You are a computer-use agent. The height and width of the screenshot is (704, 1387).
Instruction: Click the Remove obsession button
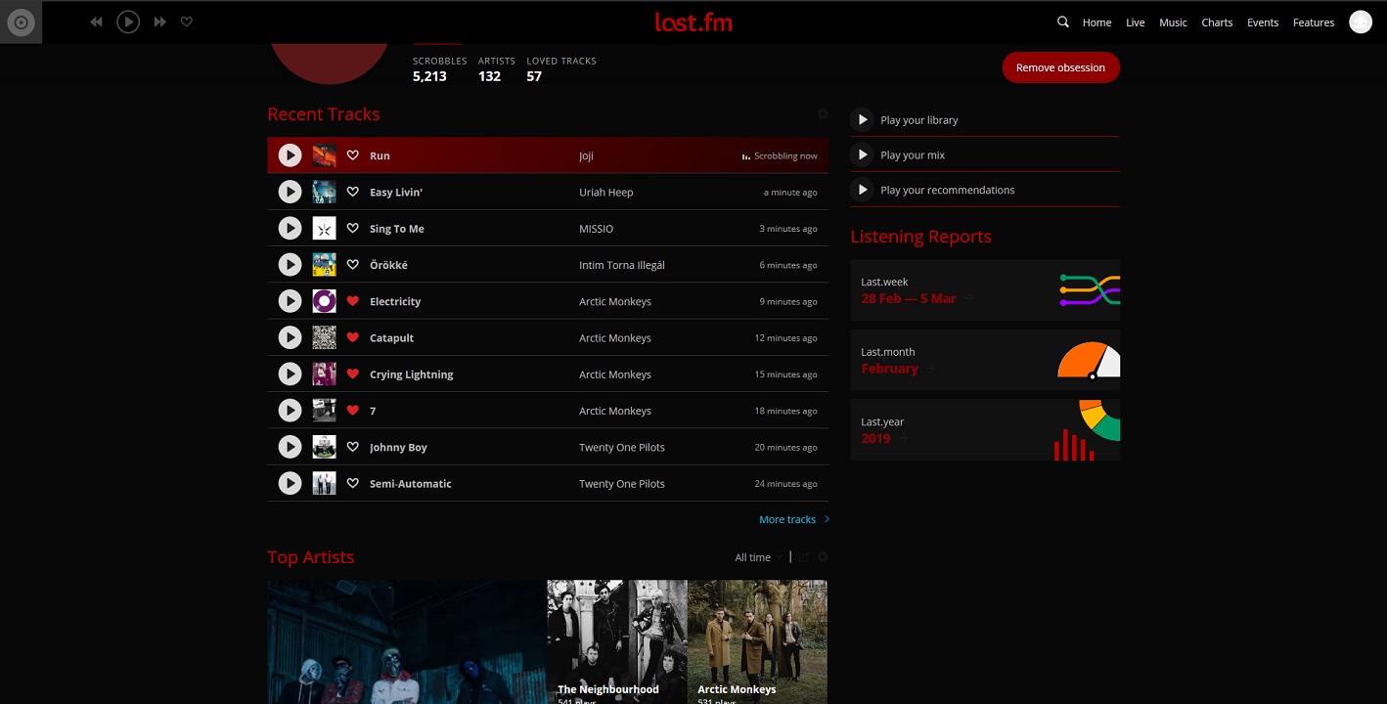1060,67
